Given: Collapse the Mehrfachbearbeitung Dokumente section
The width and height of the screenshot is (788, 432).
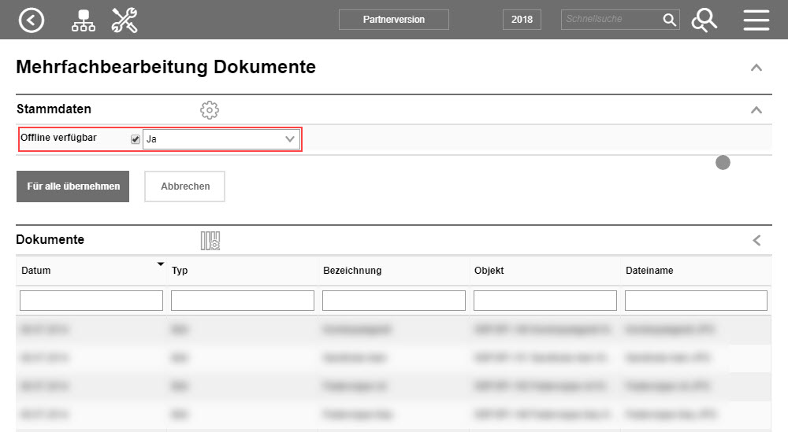Looking at the screenshot, I should tap(756, 67).
